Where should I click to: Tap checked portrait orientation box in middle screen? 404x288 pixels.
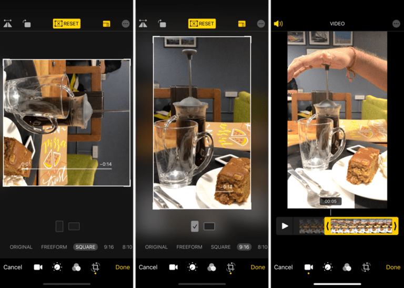pyautogui.click(x=195, y=226)
